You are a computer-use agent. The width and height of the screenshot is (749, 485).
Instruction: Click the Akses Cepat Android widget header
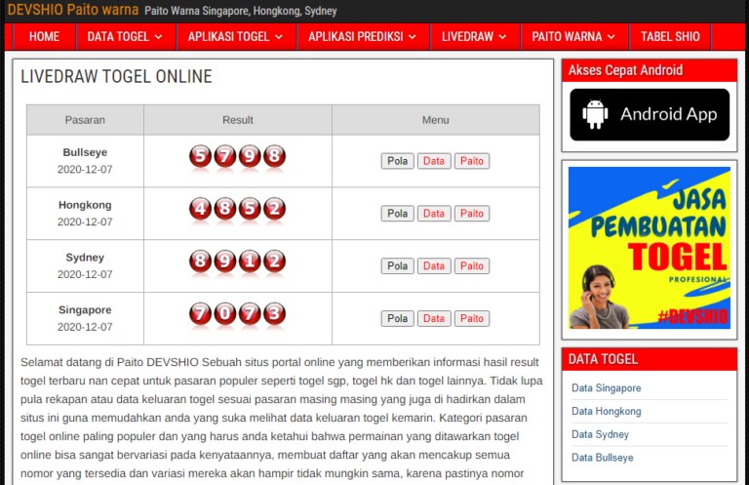click(x=650, y=70)
